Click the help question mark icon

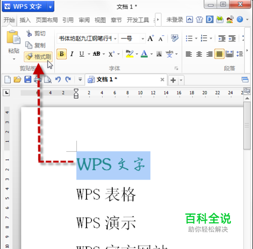240,19
